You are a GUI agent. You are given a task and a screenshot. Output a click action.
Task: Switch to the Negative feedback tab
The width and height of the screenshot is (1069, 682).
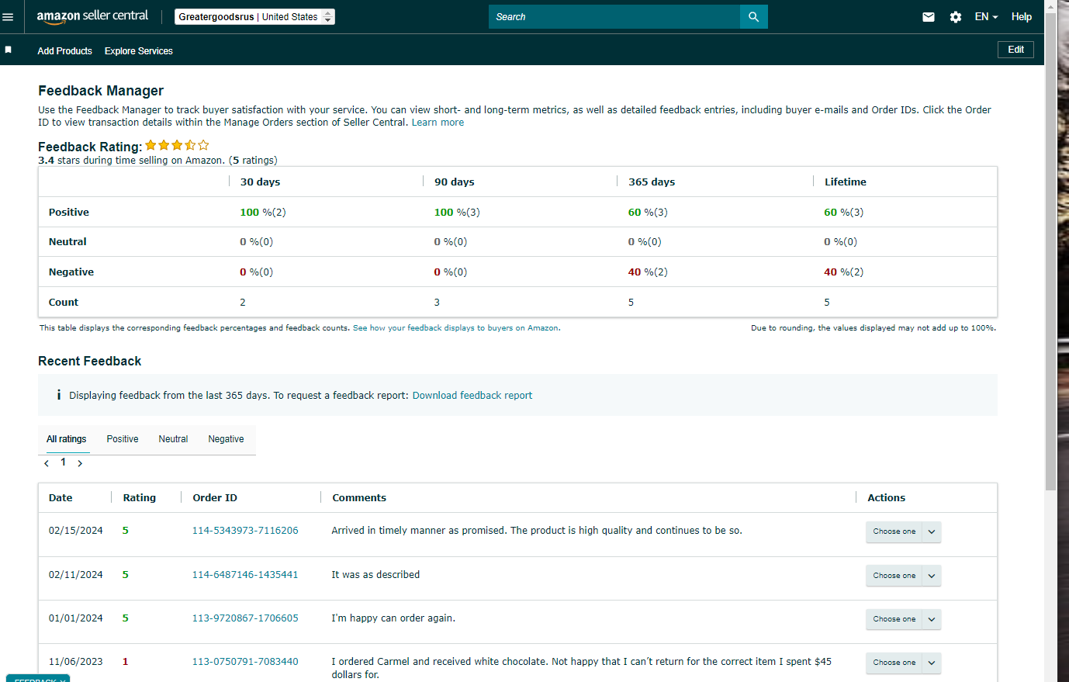coord(226,439)
